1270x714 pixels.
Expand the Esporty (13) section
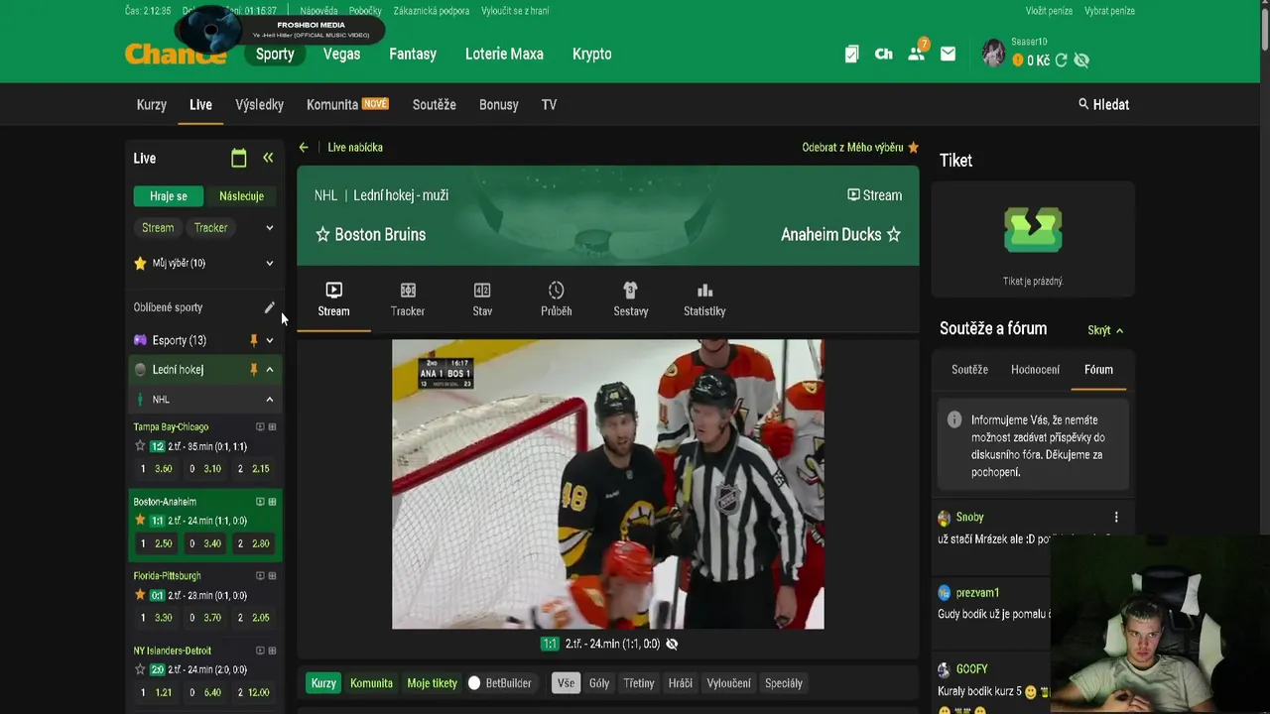pyautogui.click(x=269, y=340)
